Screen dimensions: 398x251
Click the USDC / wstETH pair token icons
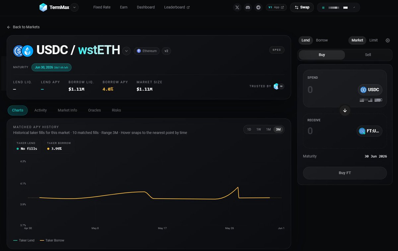coord(23,50)
